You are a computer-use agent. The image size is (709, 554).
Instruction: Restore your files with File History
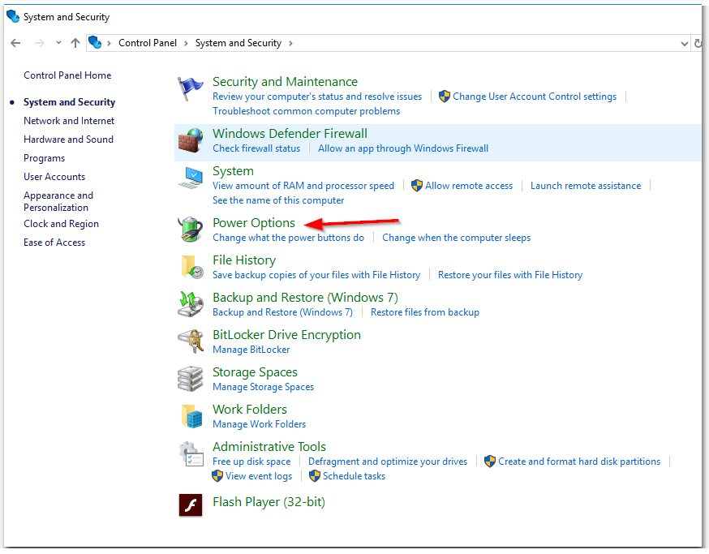(x=510, y=275)
